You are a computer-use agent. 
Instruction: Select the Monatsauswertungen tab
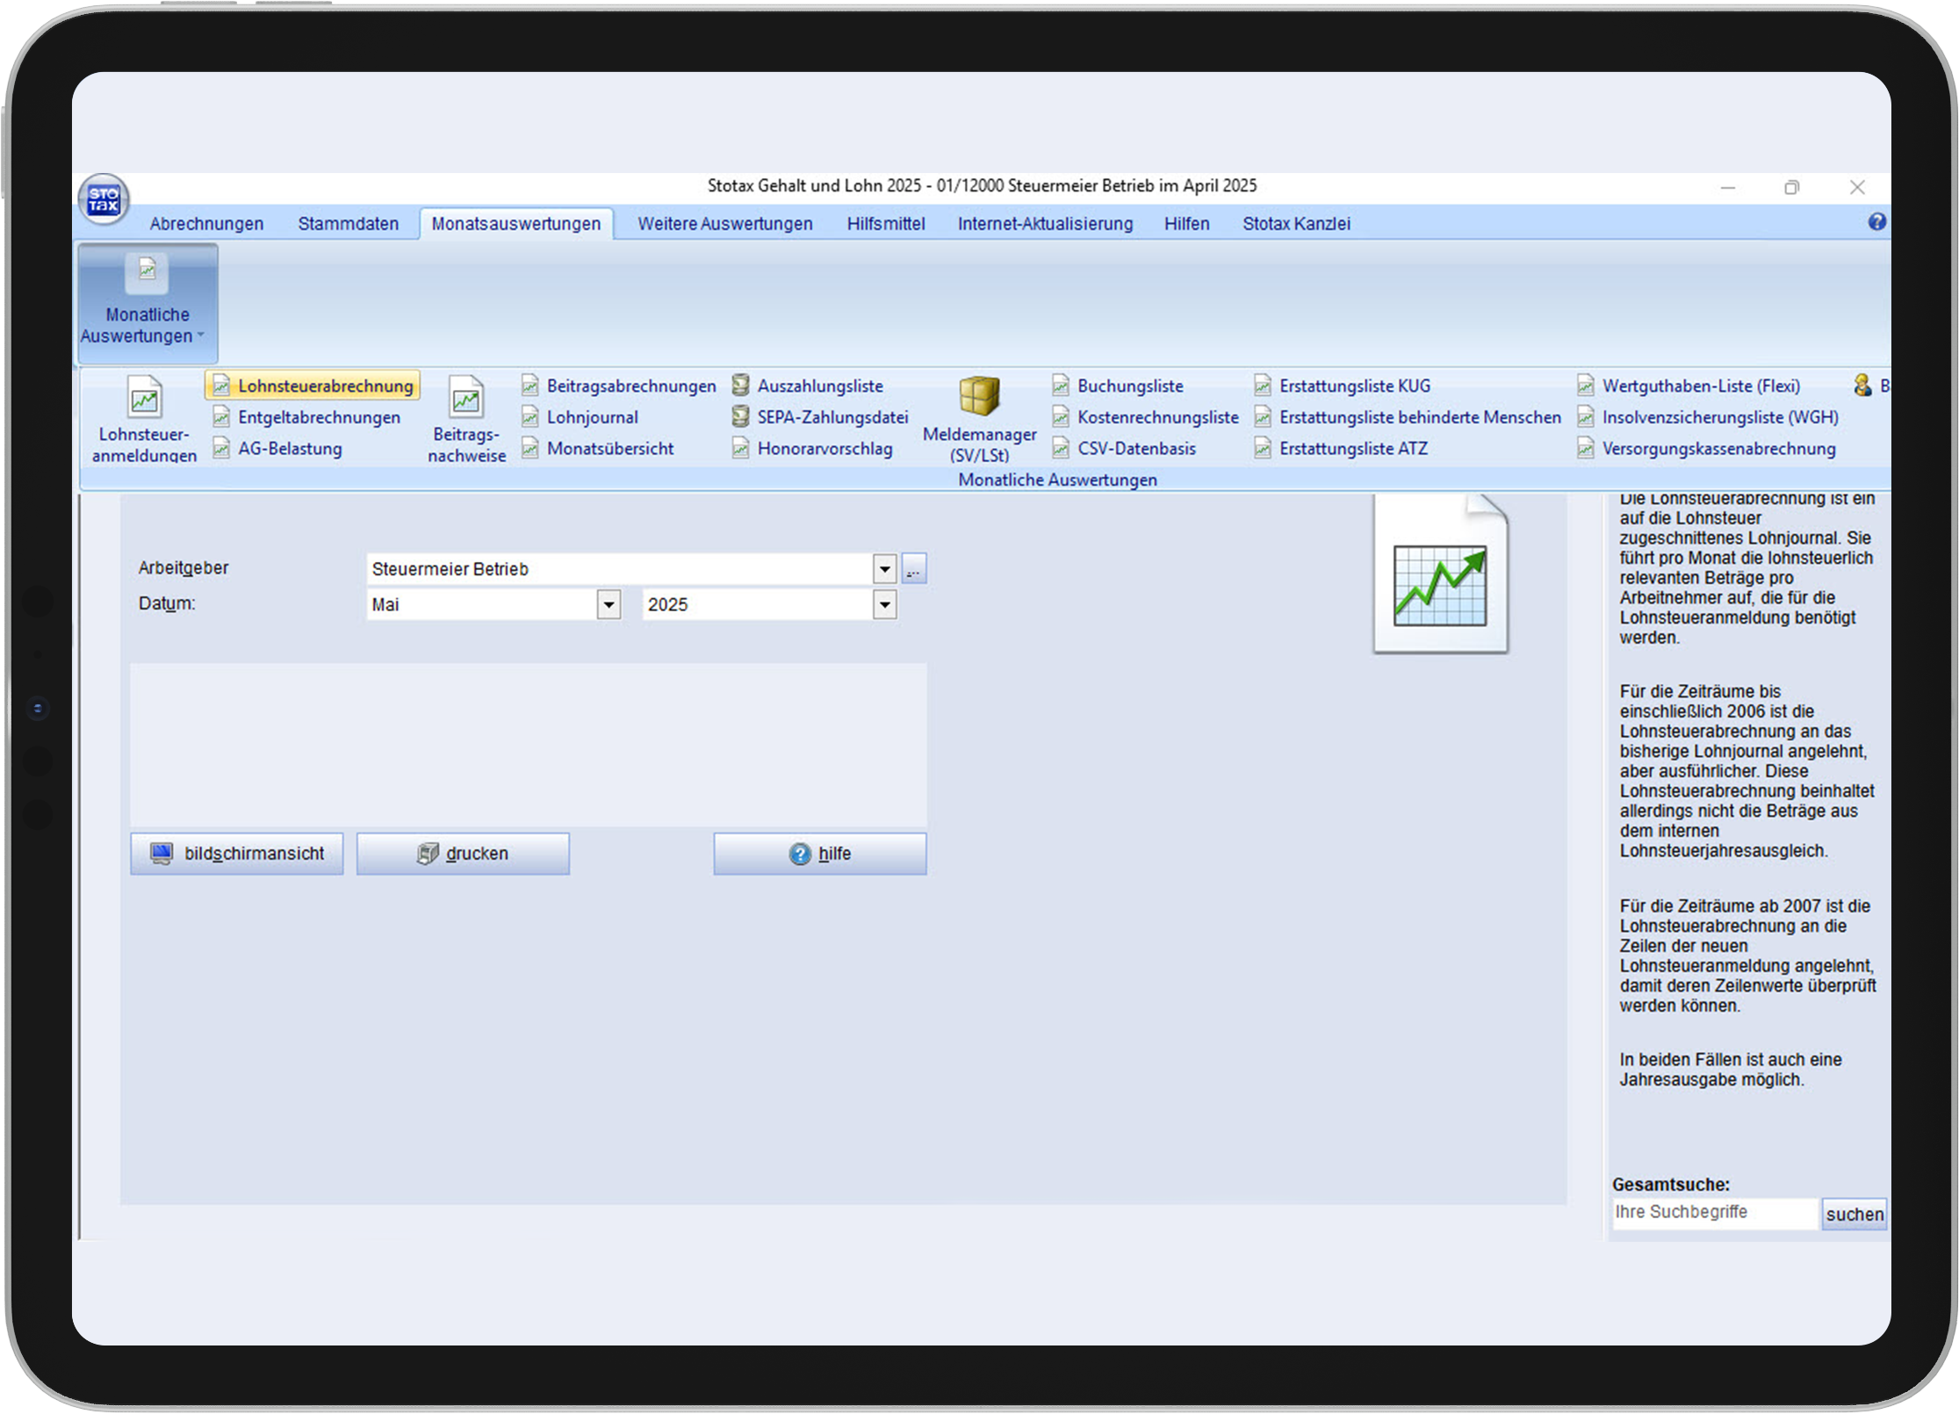pos(516,224)
